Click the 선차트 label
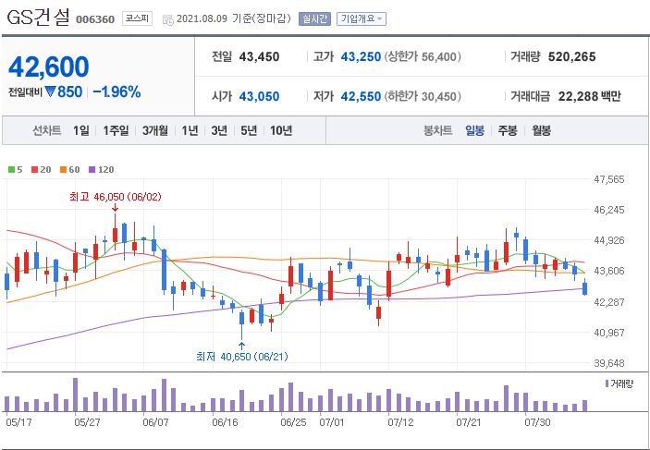This screenshot has width=650, height=450. pyautogui.click(x=47, y=131)
